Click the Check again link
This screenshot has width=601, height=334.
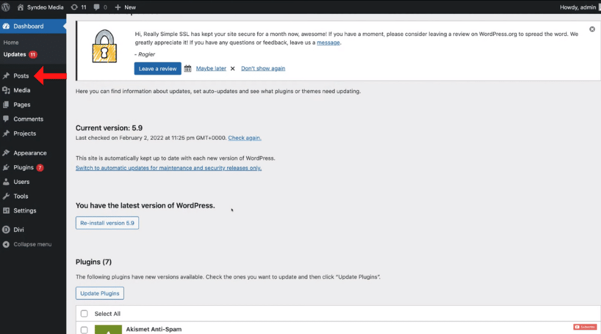point(245,138)
